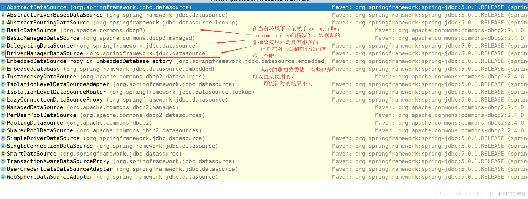Click Maven spring-jdbc label for SmartDataSource
Image resolution: width=528 pixels, height=199 pixels.
(x=430, y=154)
